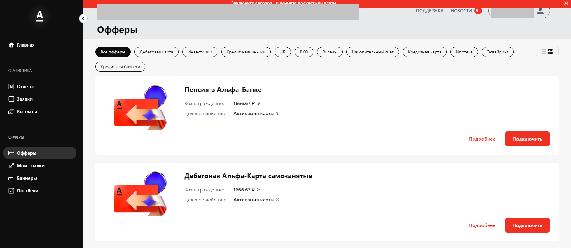The width and height of the screenshot is (571, 248).
Task: Select Офферы in the sidebar
Action: tap(40, 153)
